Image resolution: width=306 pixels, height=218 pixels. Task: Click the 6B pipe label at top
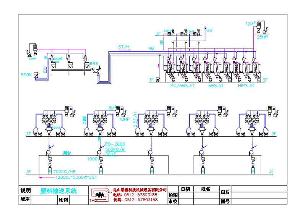click(x=209, y=29)
